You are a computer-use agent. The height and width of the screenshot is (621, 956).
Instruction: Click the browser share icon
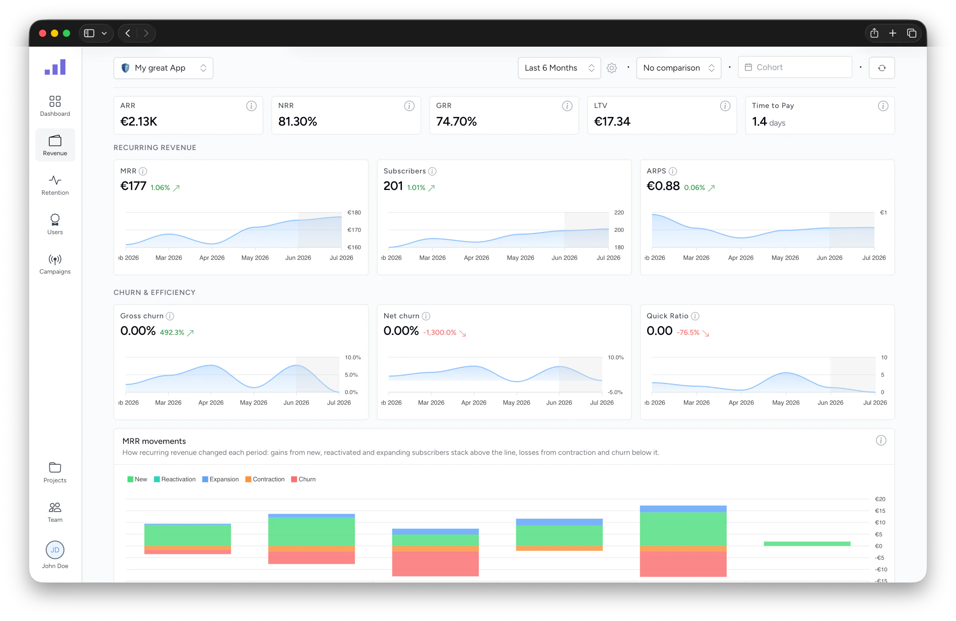[874, 33]
